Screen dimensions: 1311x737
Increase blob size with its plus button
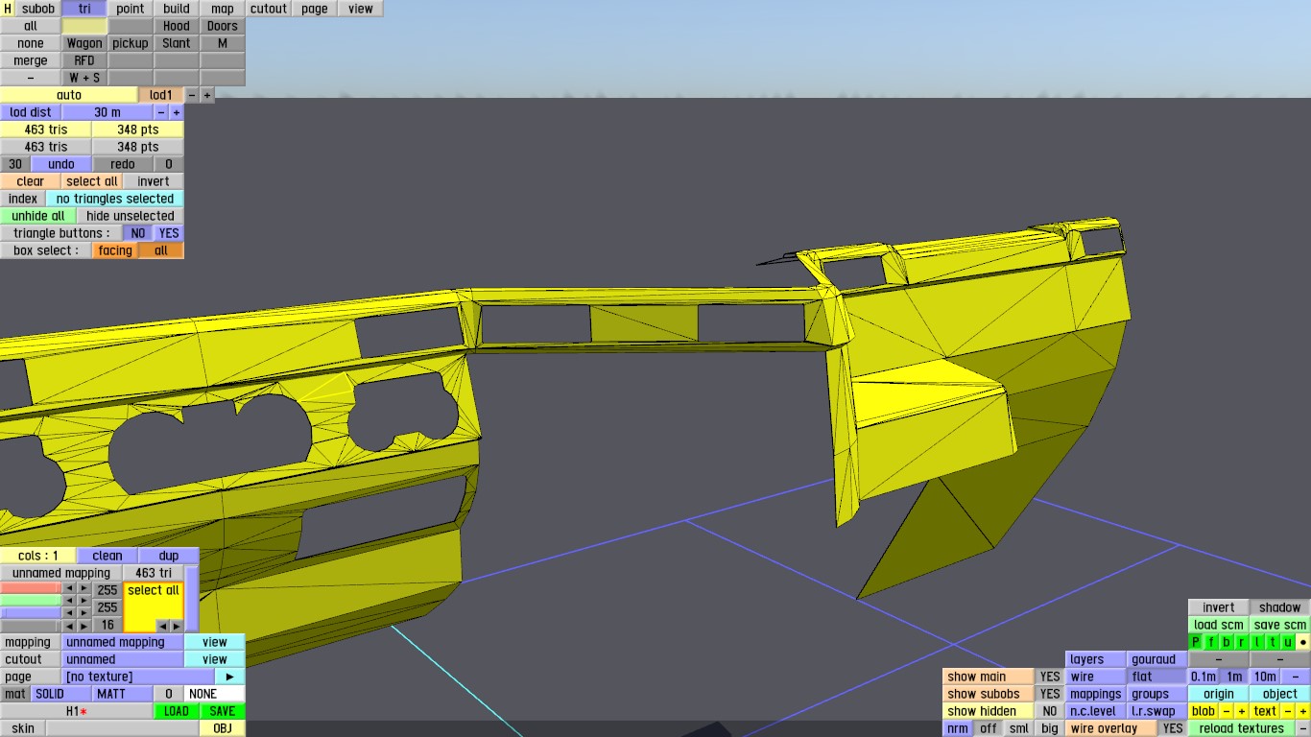(1241, 711)
